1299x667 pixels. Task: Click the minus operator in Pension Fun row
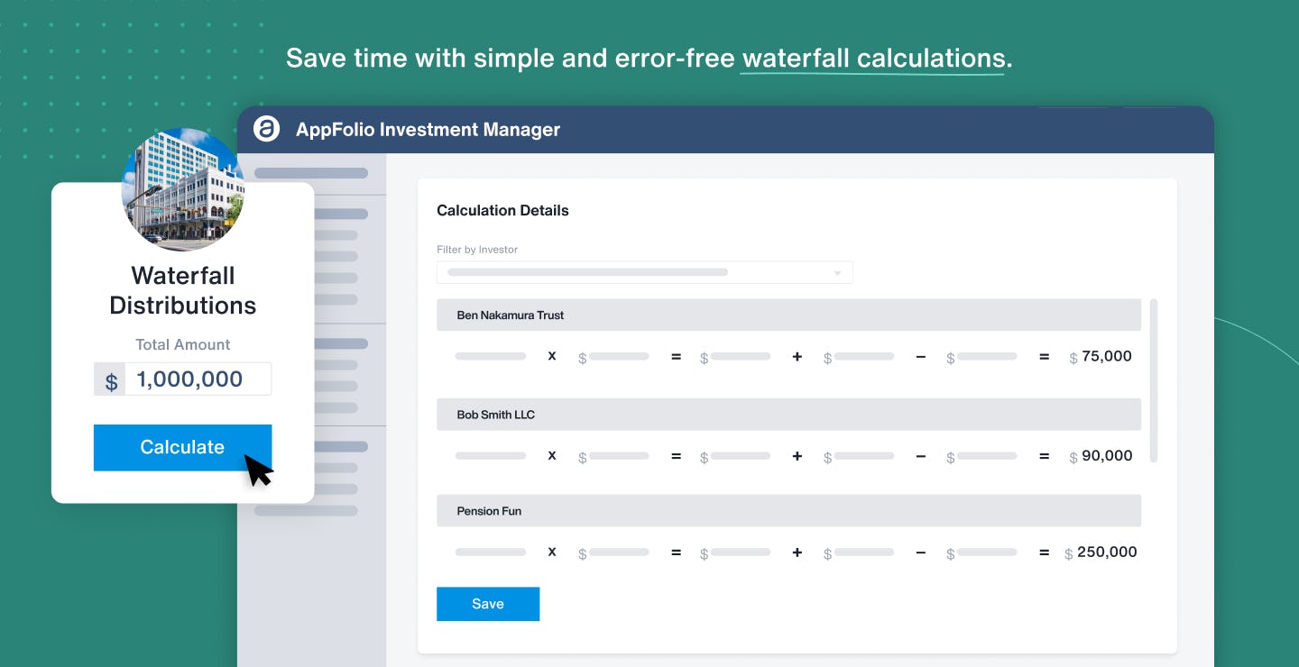(x=921, y=552)
